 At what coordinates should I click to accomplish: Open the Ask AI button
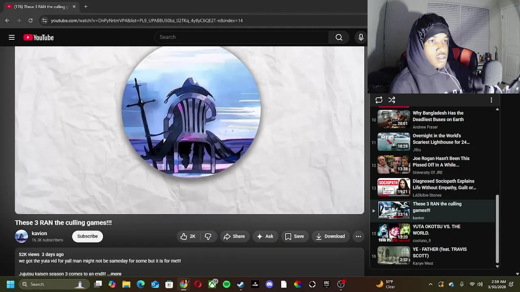tap(265, 236)
